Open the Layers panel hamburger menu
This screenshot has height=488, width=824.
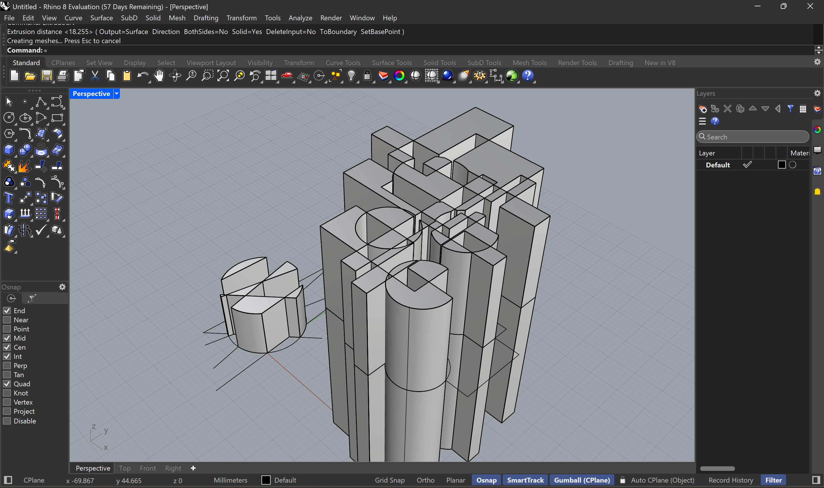coord(702,121)
